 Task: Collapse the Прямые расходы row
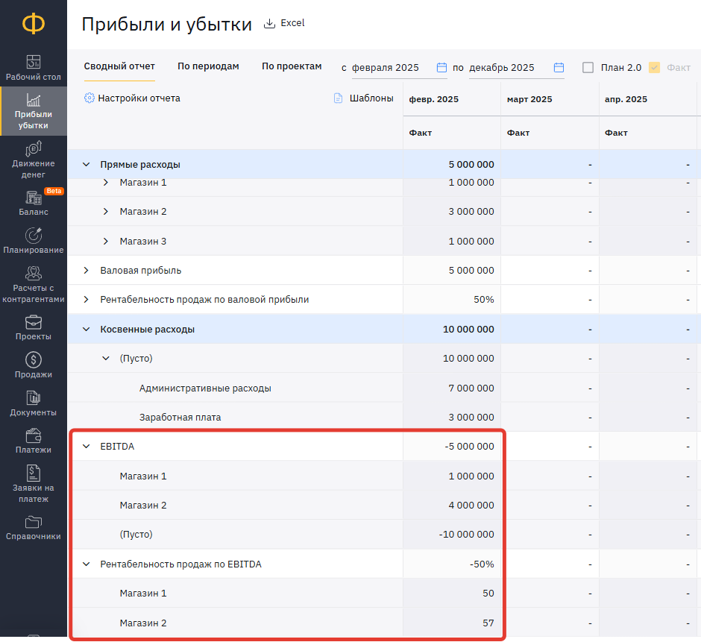tap(87, 165)
